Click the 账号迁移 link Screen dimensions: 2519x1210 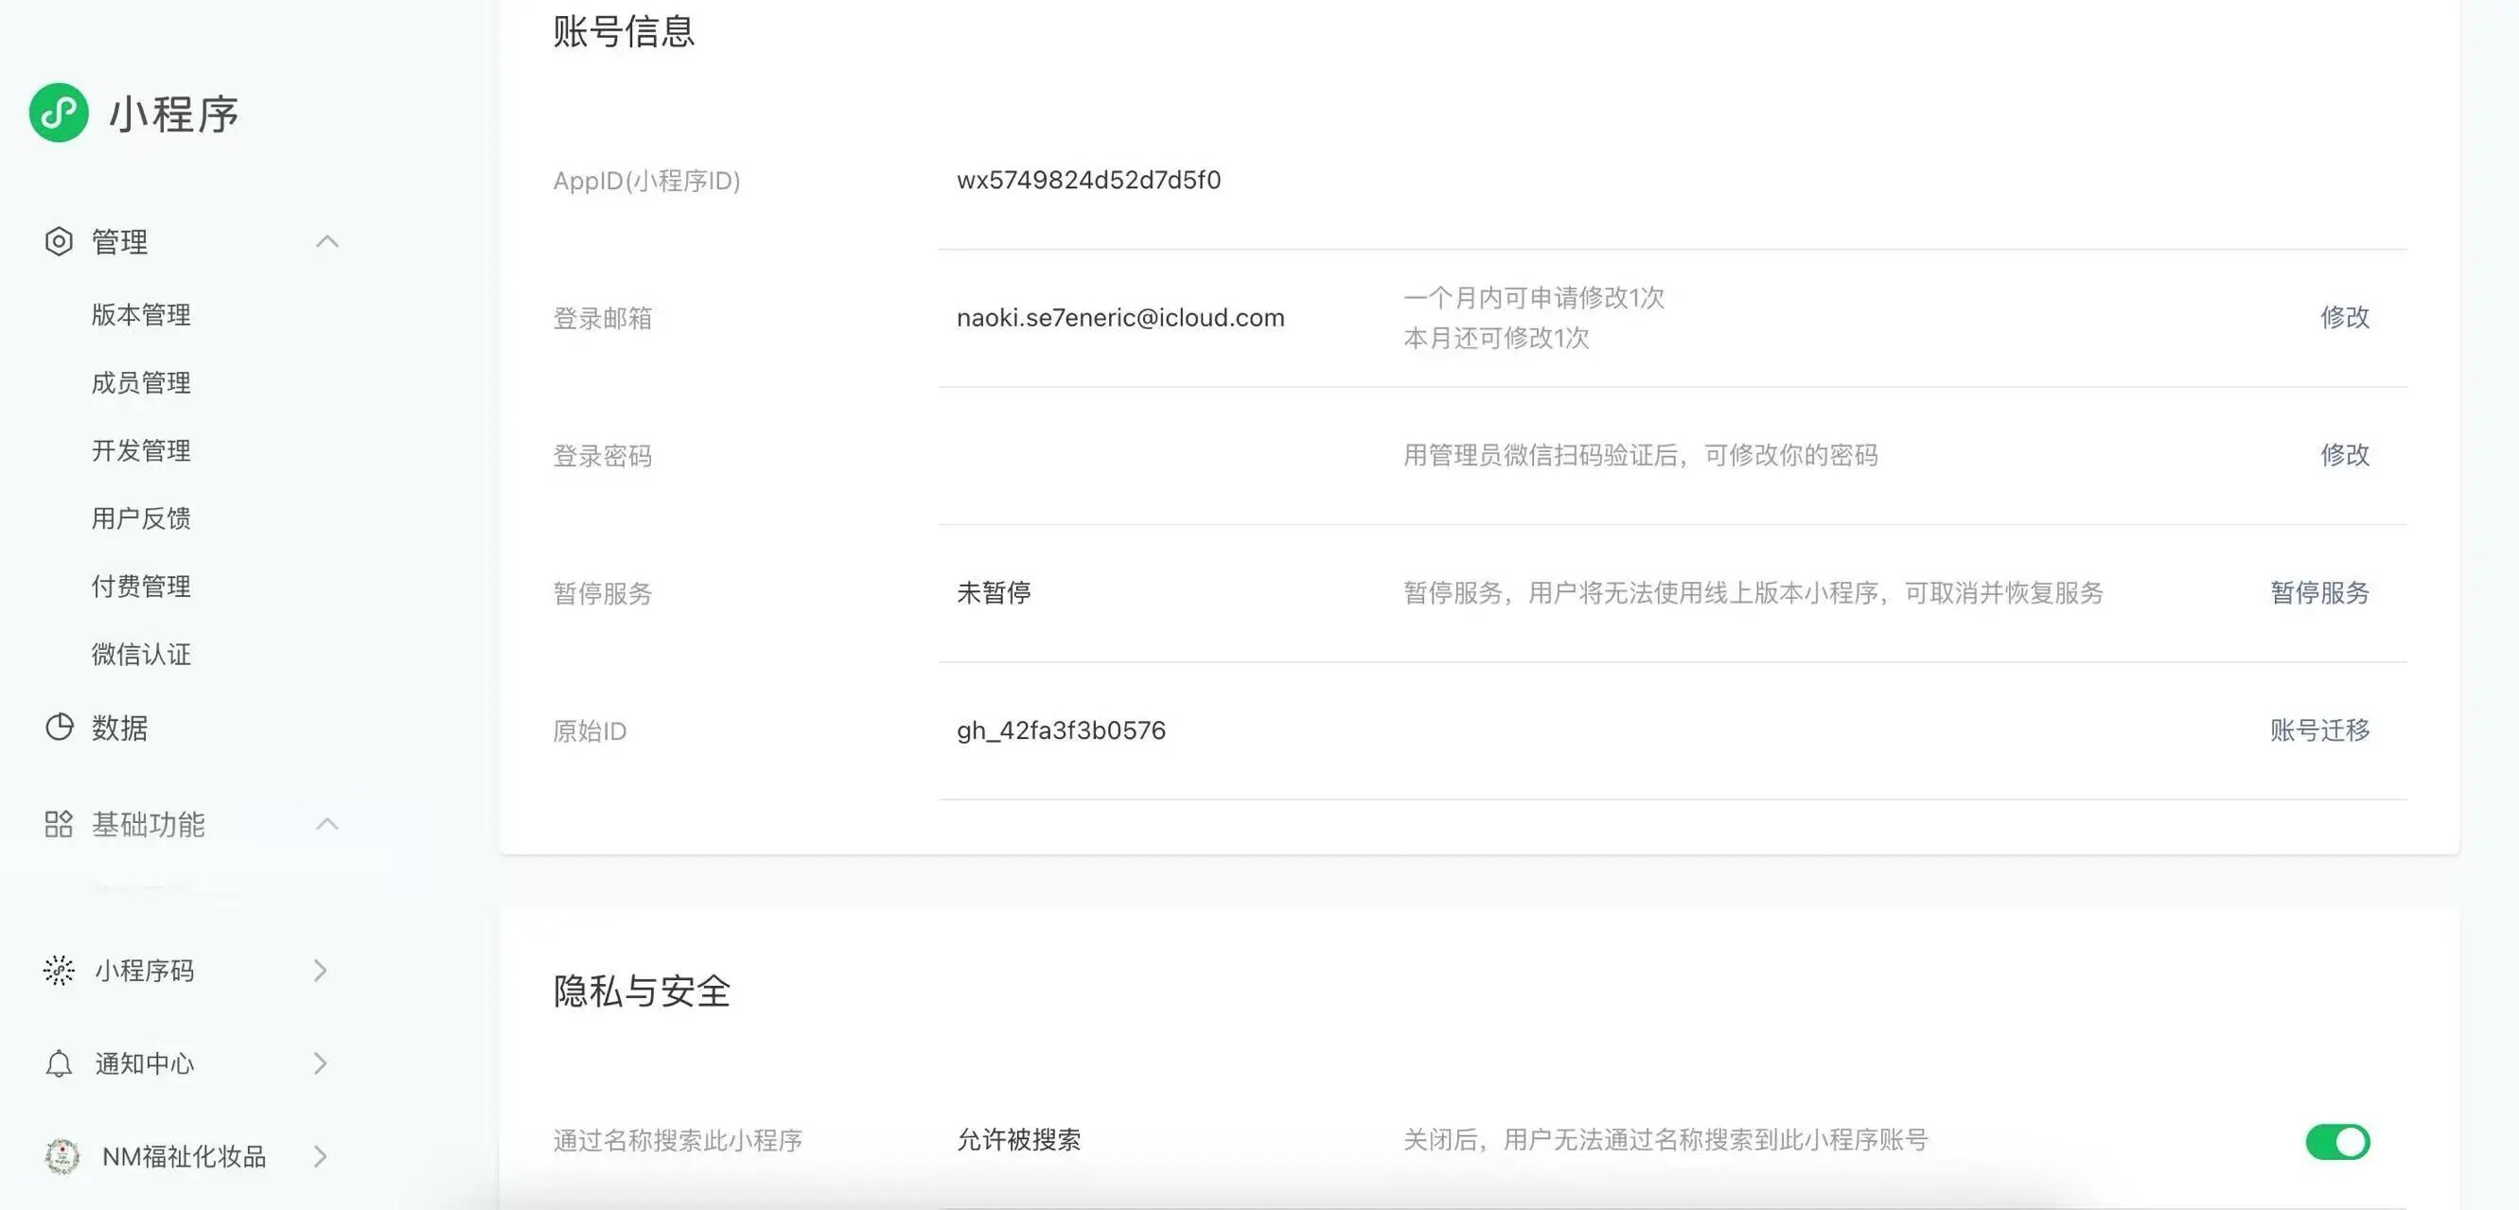point(2319,730)
